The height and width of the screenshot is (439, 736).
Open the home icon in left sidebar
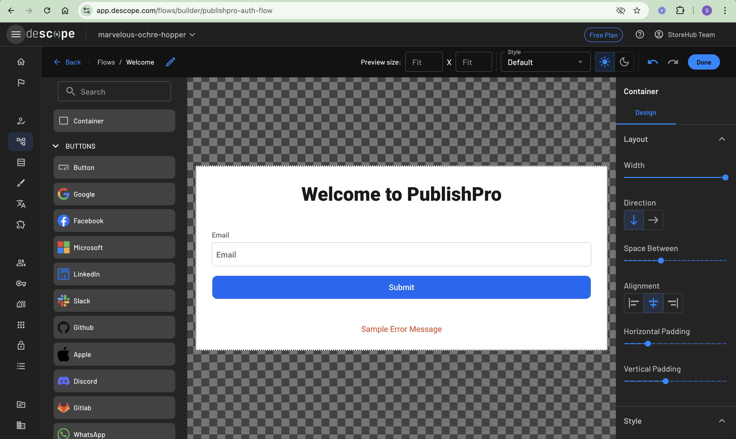(21, 62)
